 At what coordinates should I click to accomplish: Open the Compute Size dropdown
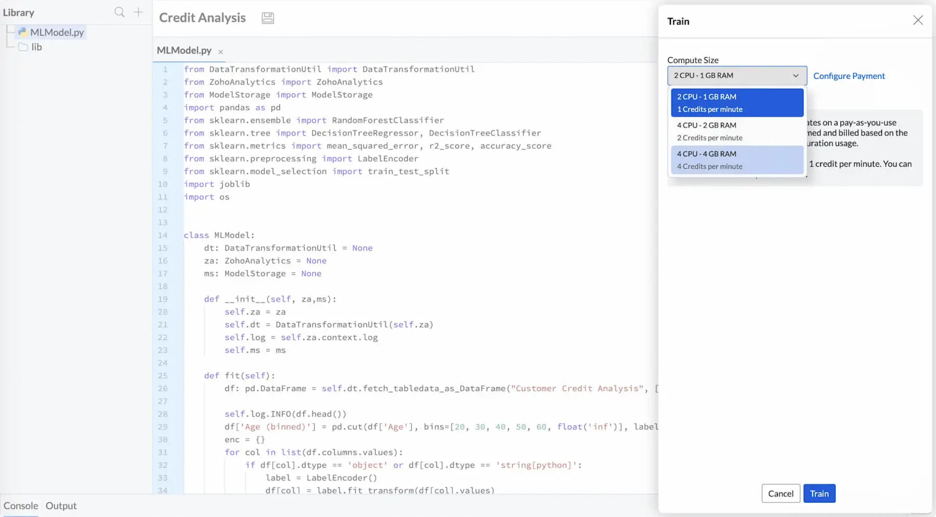[737, 76]
